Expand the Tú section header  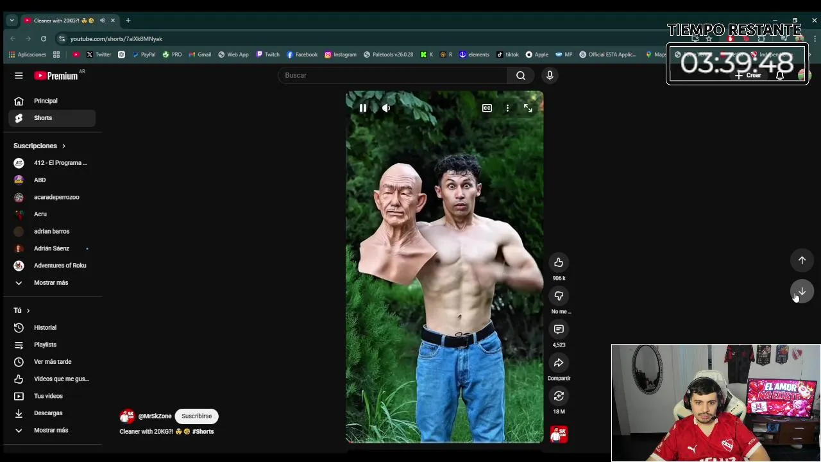[22, 311]
